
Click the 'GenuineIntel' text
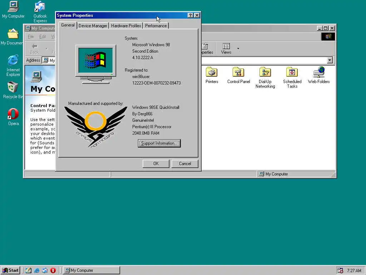point(143,120)
